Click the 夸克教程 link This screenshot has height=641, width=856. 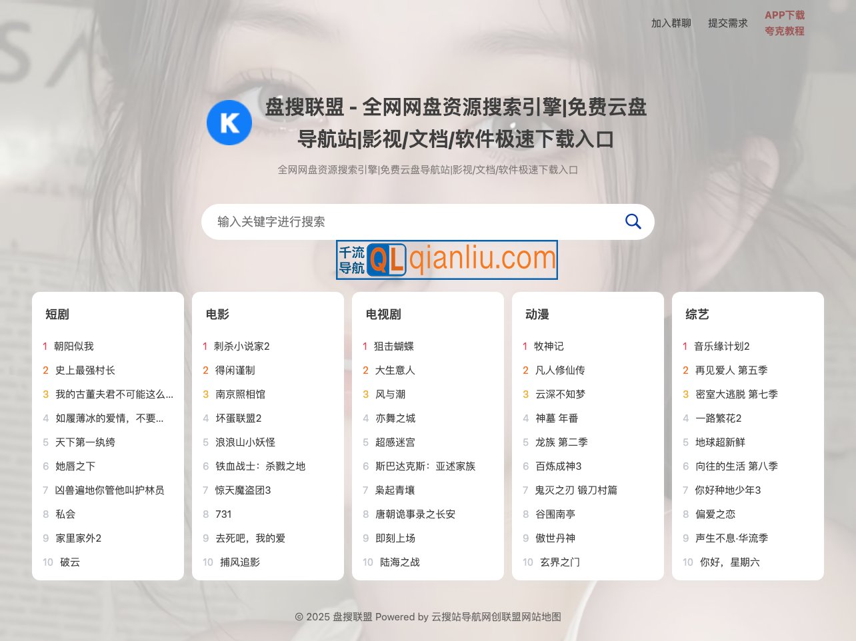[x=785, y=31]
